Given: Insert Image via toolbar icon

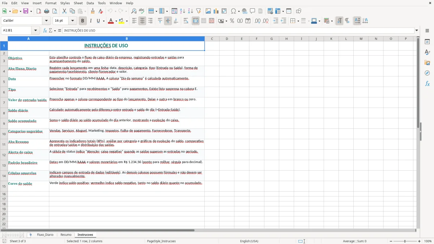Looking at the screenshot, I should (x=208, y=11).
